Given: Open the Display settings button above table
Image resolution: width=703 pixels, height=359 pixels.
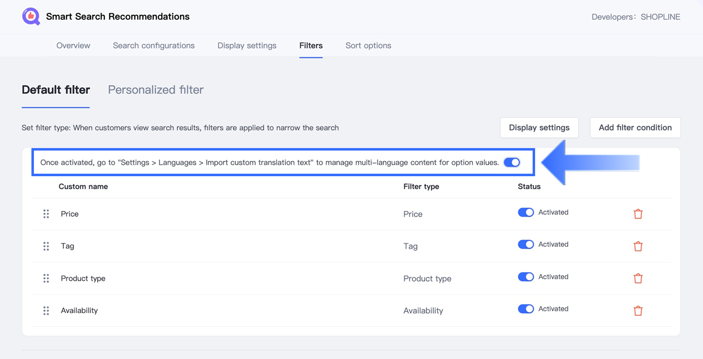Looking at the screenshot, I should pos(539,127).
